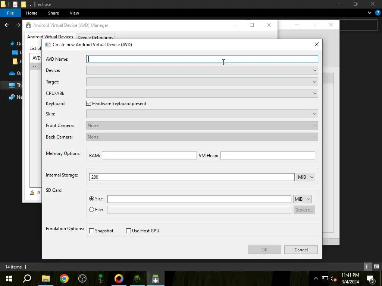
Task: Open the Home ribbon tab
Action: [32, 13]
